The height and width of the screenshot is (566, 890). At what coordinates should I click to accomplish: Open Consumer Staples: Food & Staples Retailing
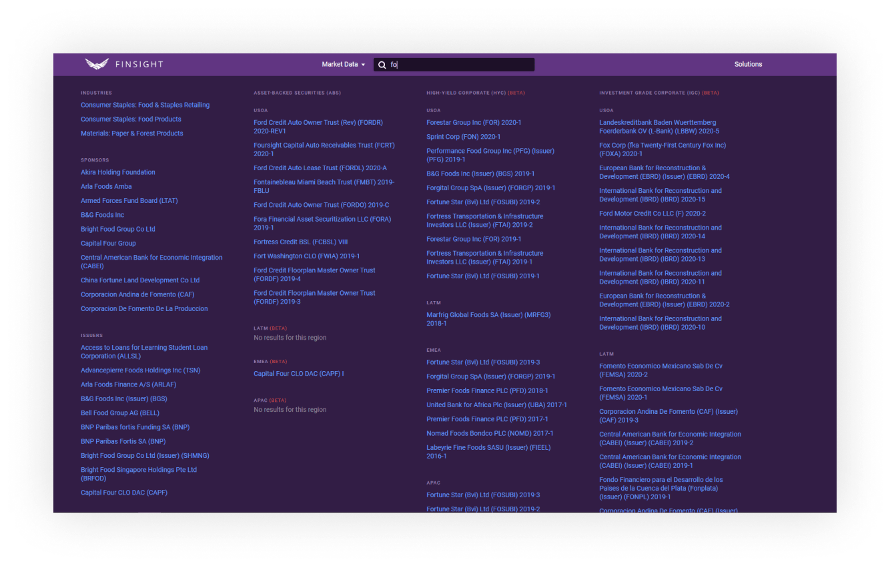(x=145, y=105)
